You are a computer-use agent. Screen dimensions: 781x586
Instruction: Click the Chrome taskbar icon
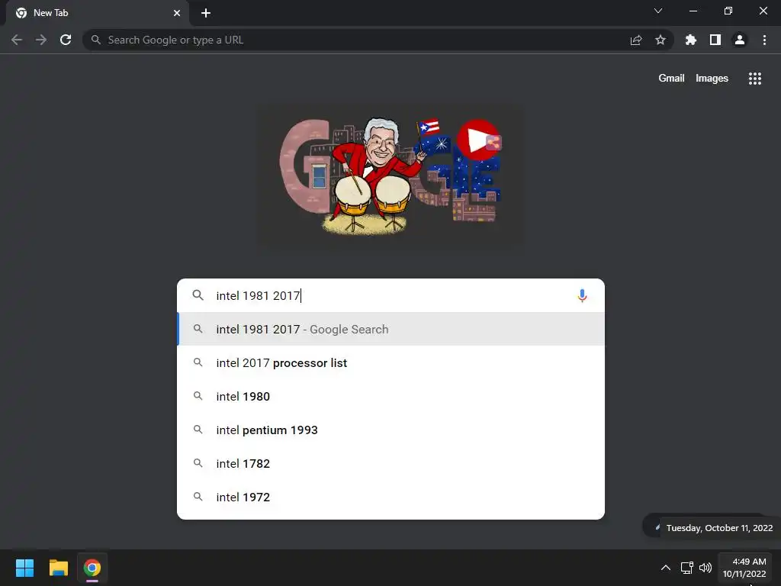click(92, 568)
